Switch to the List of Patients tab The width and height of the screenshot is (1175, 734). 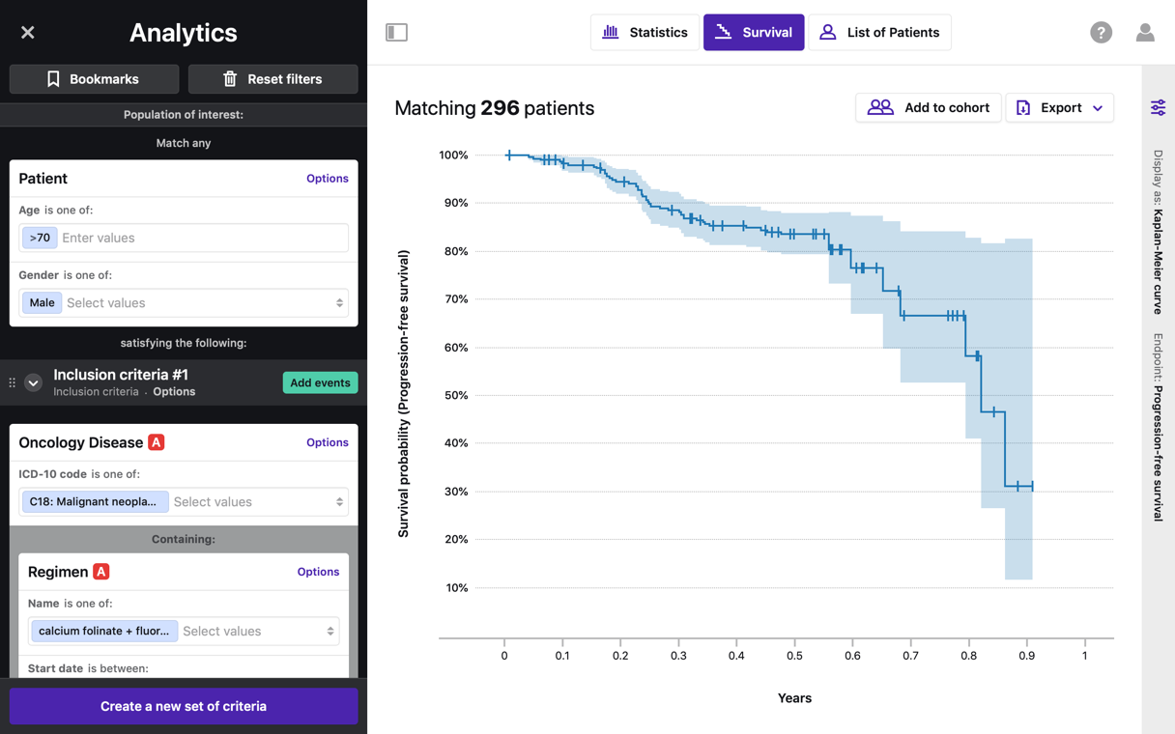879,33
